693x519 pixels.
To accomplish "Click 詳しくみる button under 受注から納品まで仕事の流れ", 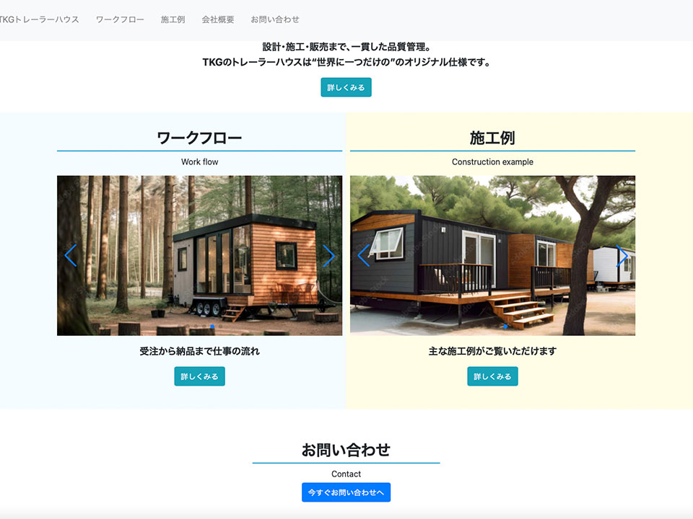I will tap(199, 376).
